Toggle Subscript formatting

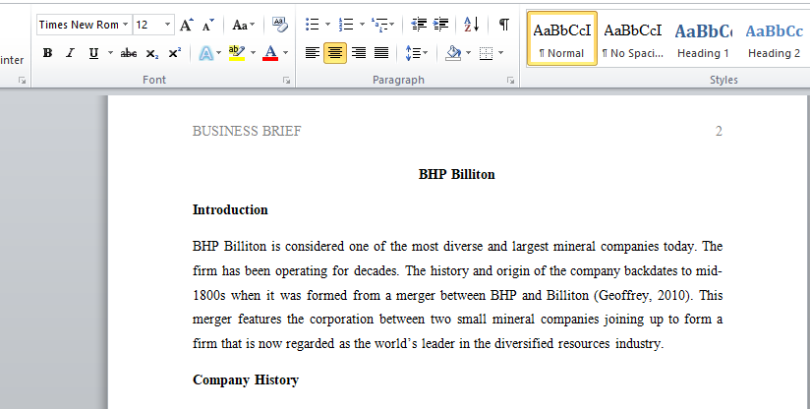pyautogui.click(x=151, y=53)
